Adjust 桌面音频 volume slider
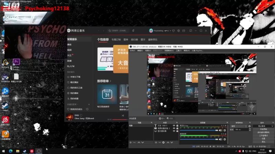The image size is (275, 154). click(x=199, y=139)
